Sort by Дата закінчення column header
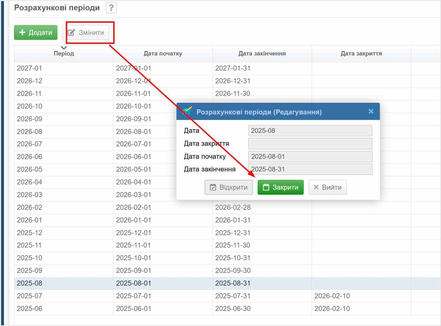 (262, 54)
